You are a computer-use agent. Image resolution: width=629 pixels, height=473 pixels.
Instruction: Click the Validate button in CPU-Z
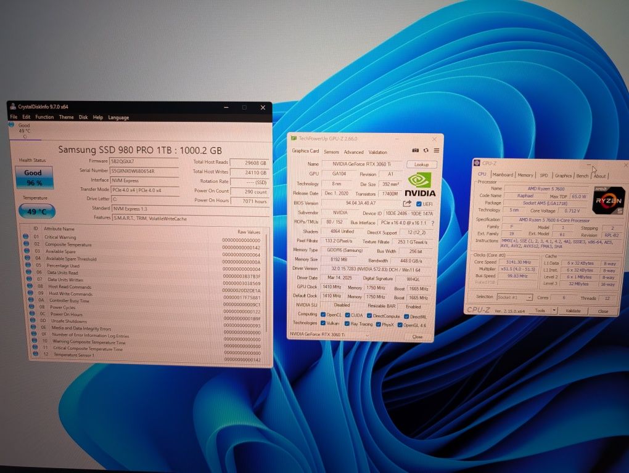(x=573, y=311)
